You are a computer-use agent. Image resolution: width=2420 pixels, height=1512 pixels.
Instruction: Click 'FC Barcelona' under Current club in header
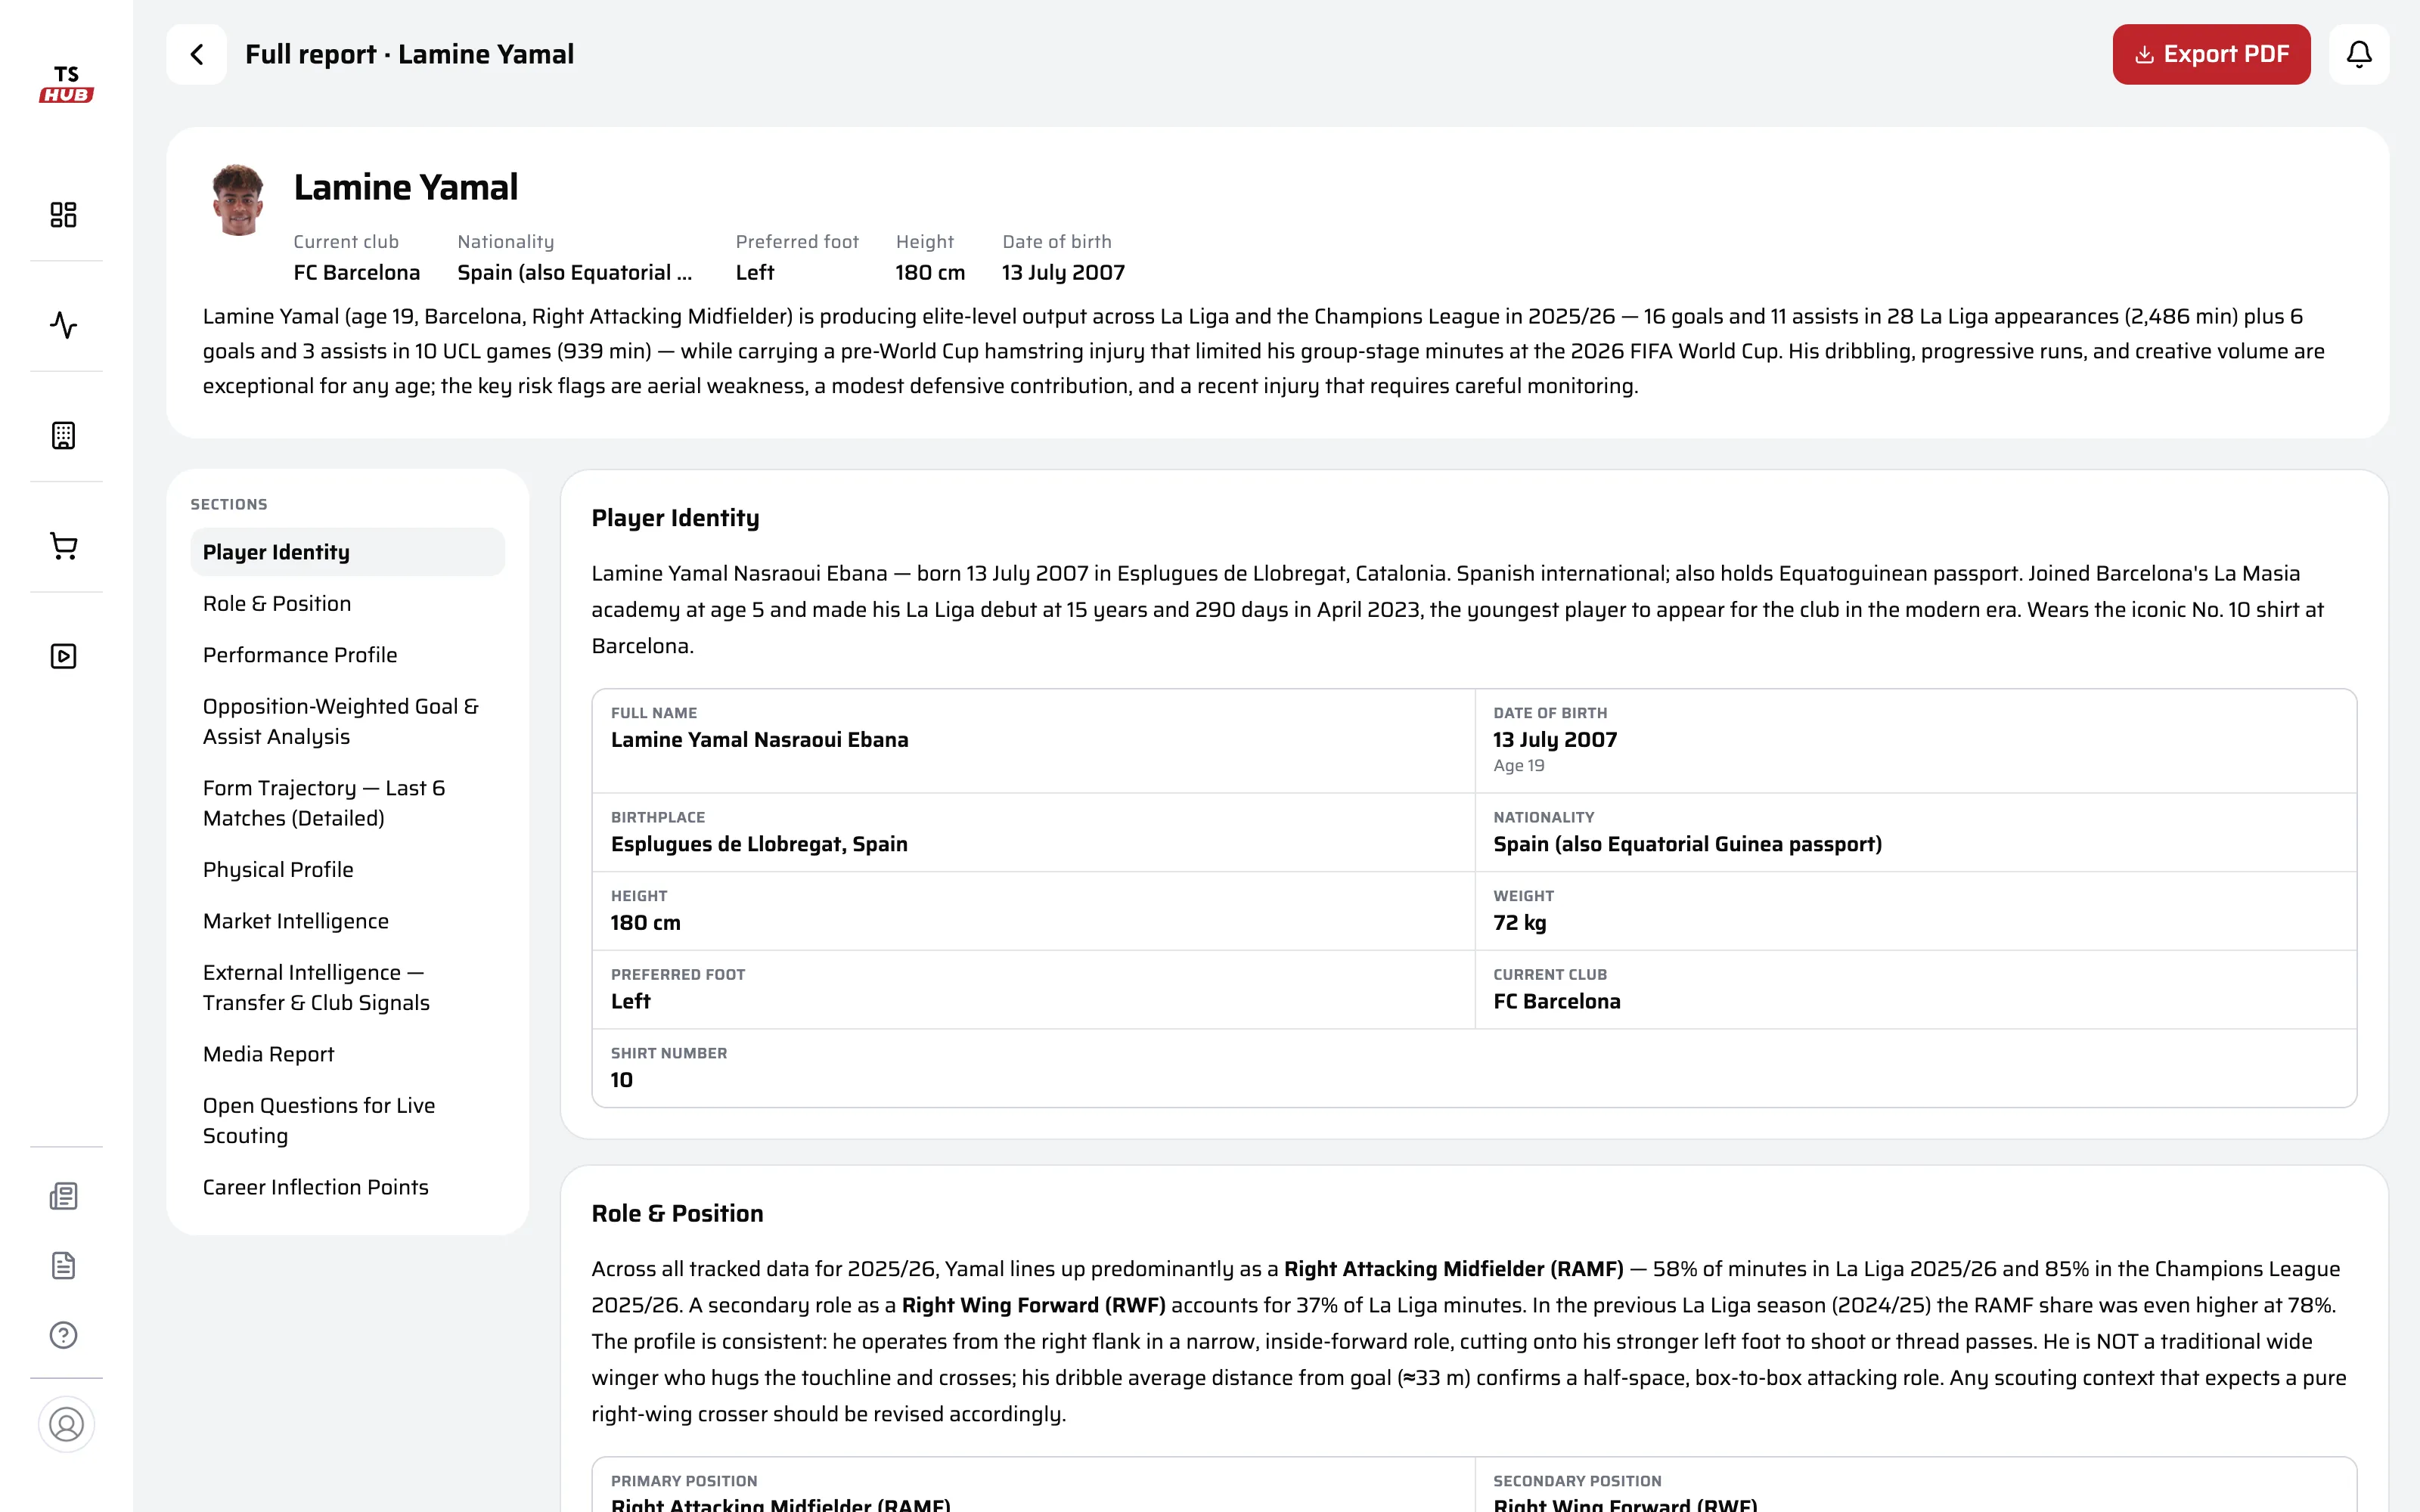click(x=356, y=272)
